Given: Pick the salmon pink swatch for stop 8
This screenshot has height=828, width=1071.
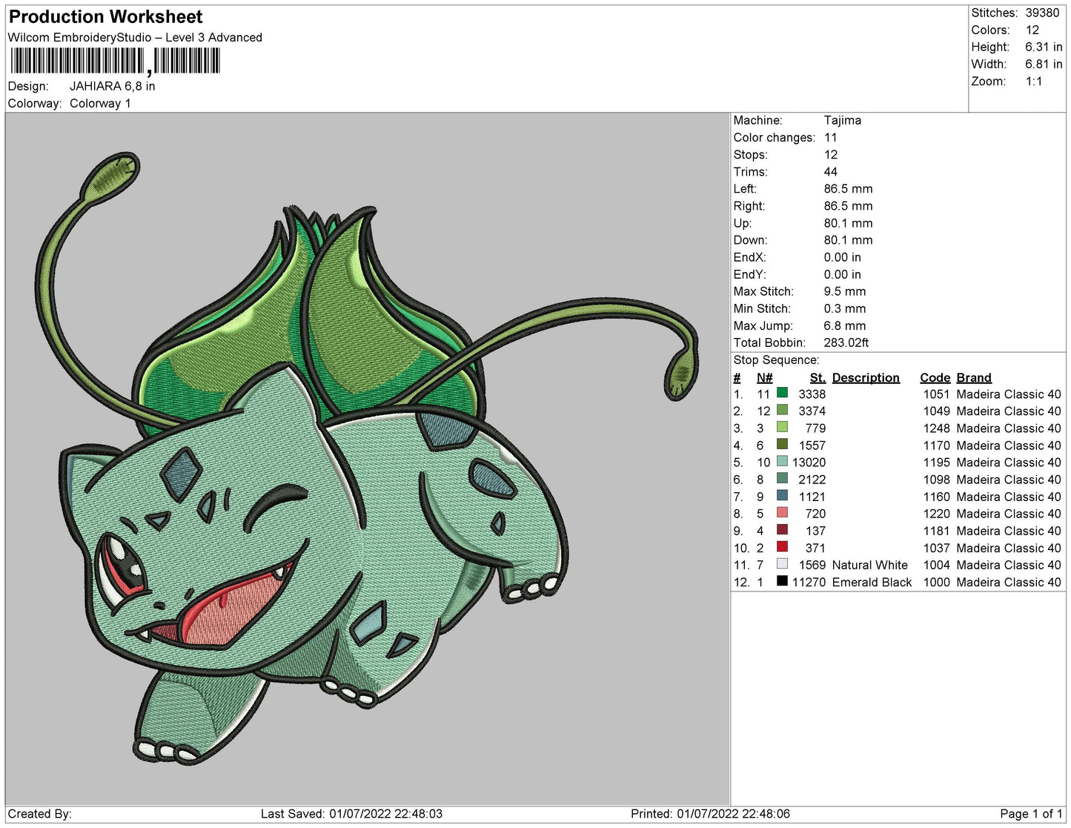Looking at the screenshot, I should (782, 512).
